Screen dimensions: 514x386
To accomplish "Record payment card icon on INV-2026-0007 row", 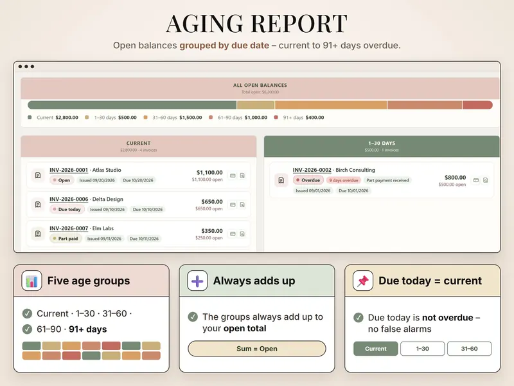I will (x=233, y=234).
